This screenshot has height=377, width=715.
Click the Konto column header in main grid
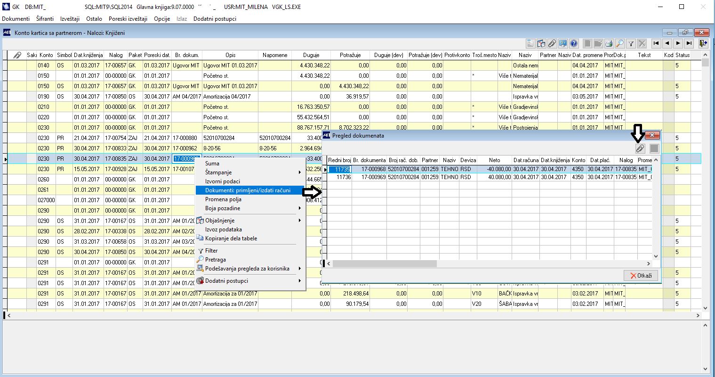pyautogui.click(x=46, y=55)
